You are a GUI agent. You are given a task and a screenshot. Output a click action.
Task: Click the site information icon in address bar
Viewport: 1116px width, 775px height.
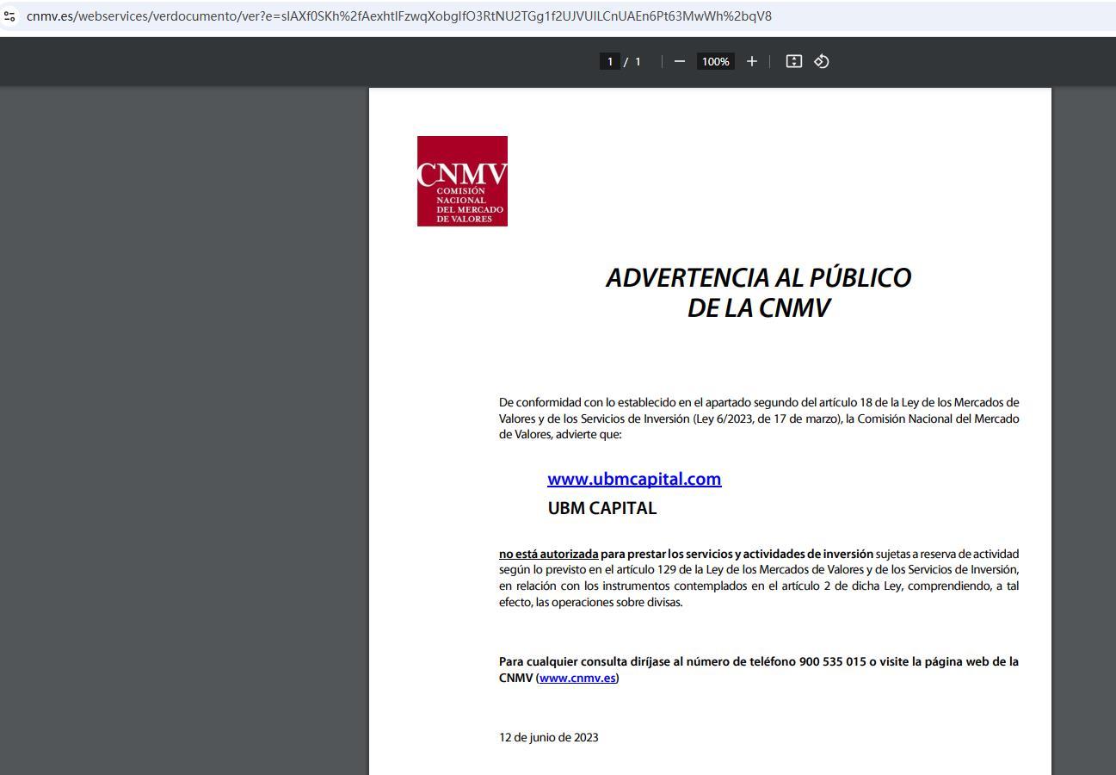click(x=9, y=15)
